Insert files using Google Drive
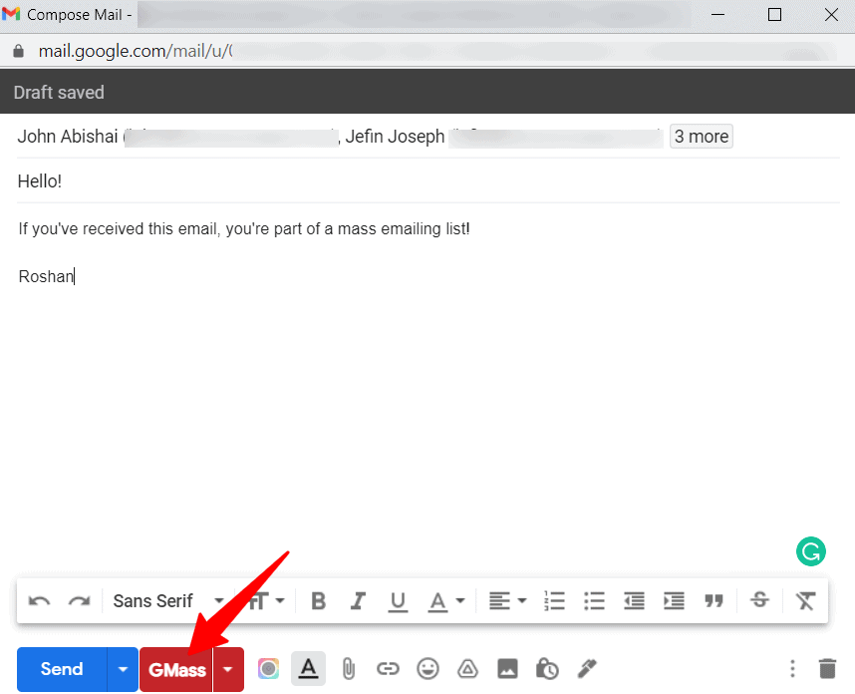 pos(467,669)
